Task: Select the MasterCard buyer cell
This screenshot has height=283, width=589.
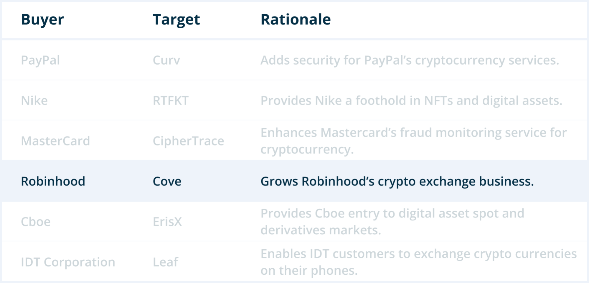Action: (55, 141)
